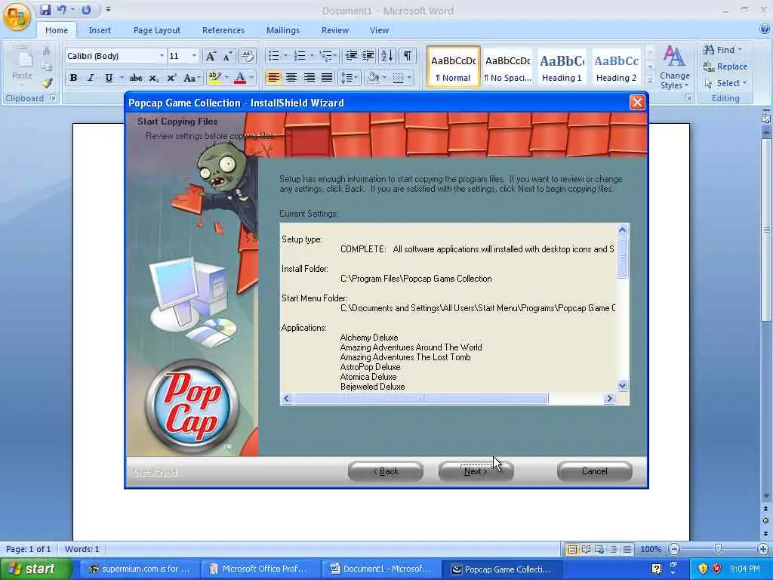
Task: Click the Windows start button
Action: (x=36, y=569)
